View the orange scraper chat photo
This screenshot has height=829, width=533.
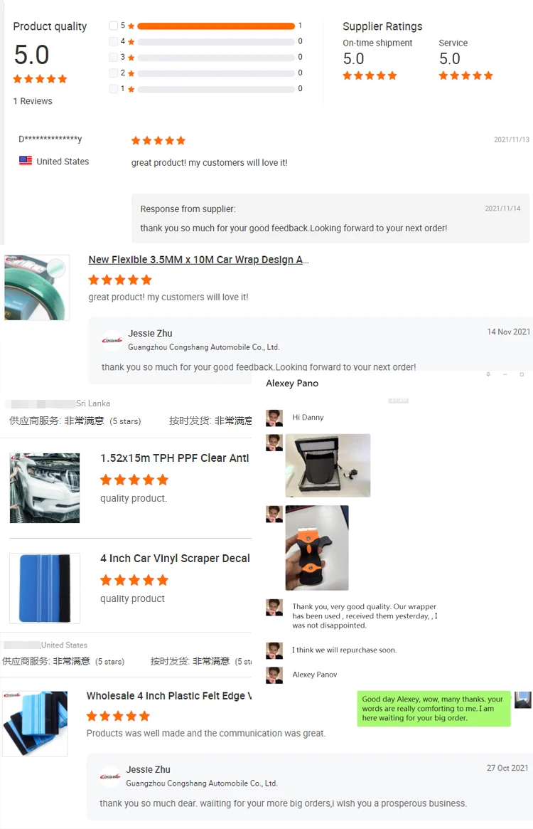point(317,548)
